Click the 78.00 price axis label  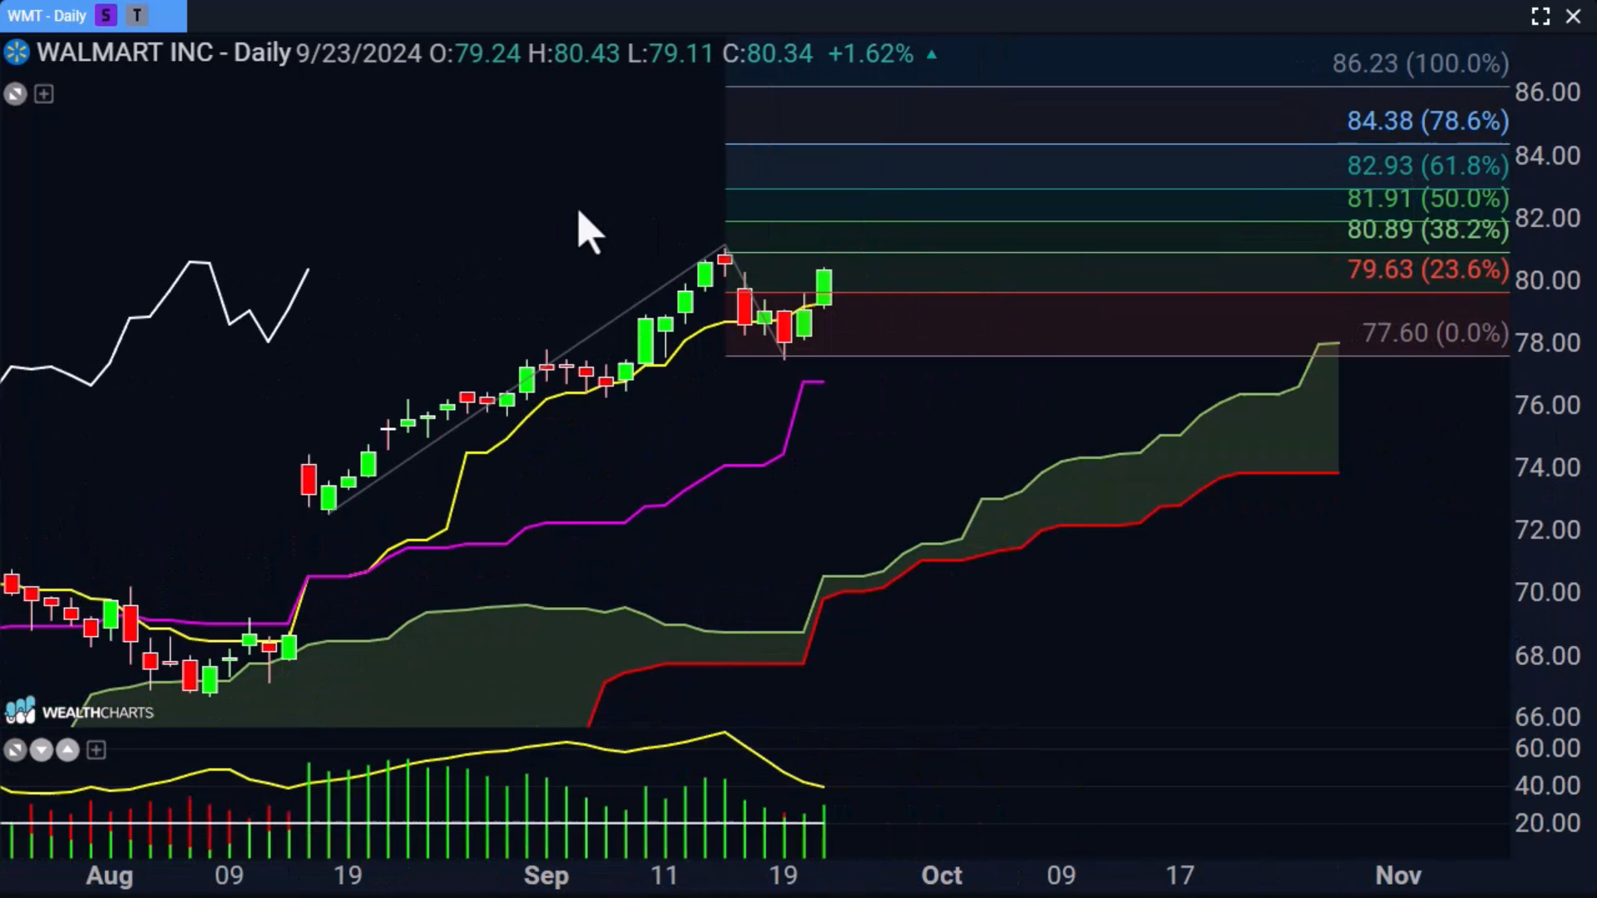[1547, 343]
